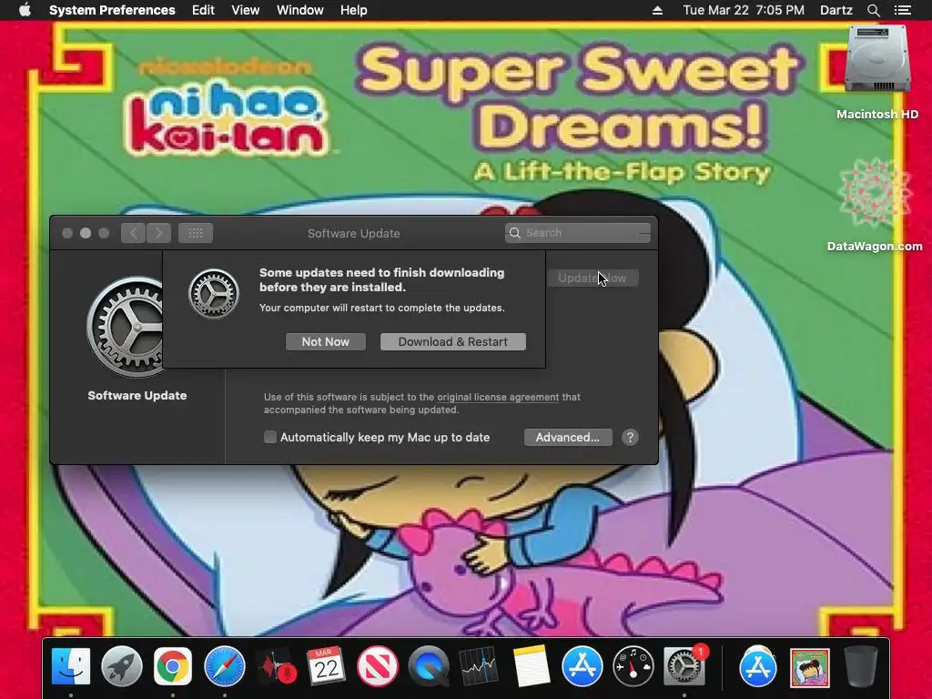Launch QuickTime Player from the Dock
932x699 pixels.
(429, 666)
